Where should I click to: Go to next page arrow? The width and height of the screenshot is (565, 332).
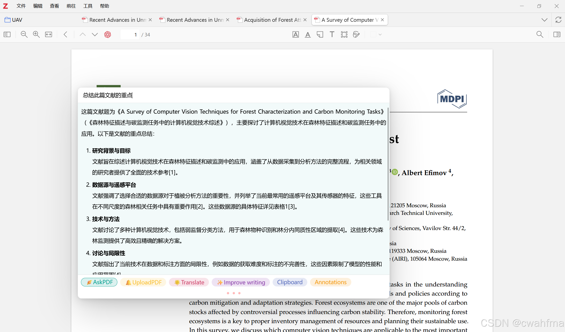click(95, 34)
